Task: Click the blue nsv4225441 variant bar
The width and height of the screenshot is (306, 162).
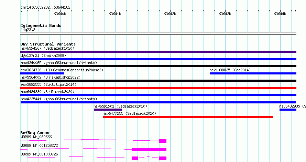Action: tap(158, 102)
